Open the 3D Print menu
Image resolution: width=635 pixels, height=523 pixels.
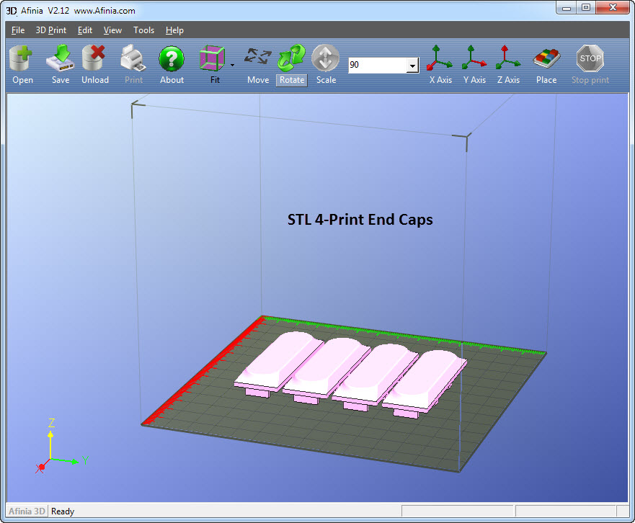50,30
